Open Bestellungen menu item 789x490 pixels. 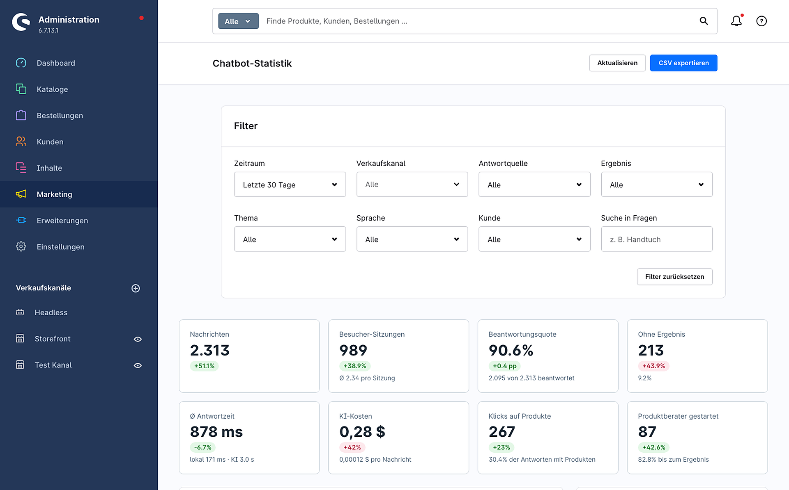[x=79, y=115]
